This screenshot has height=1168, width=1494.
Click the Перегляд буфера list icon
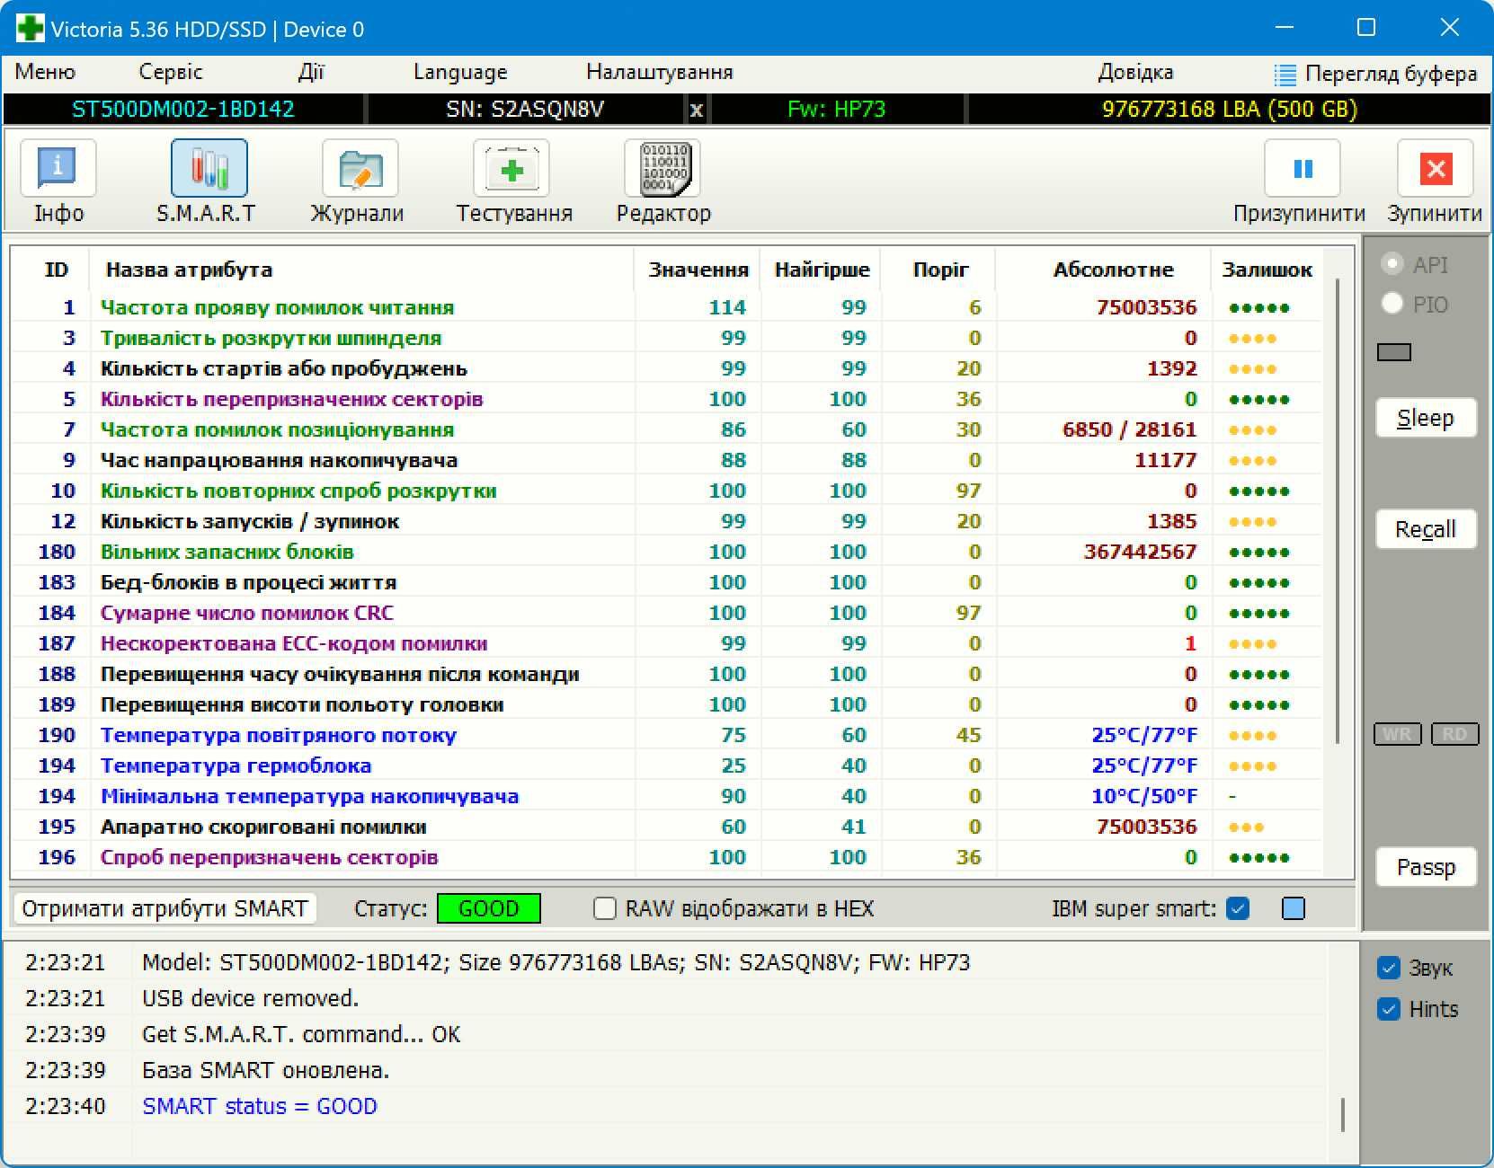pos(1285,74)
